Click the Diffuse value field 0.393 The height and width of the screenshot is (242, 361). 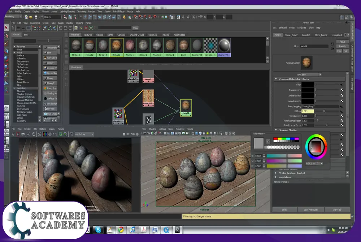[x=308, y=111]
